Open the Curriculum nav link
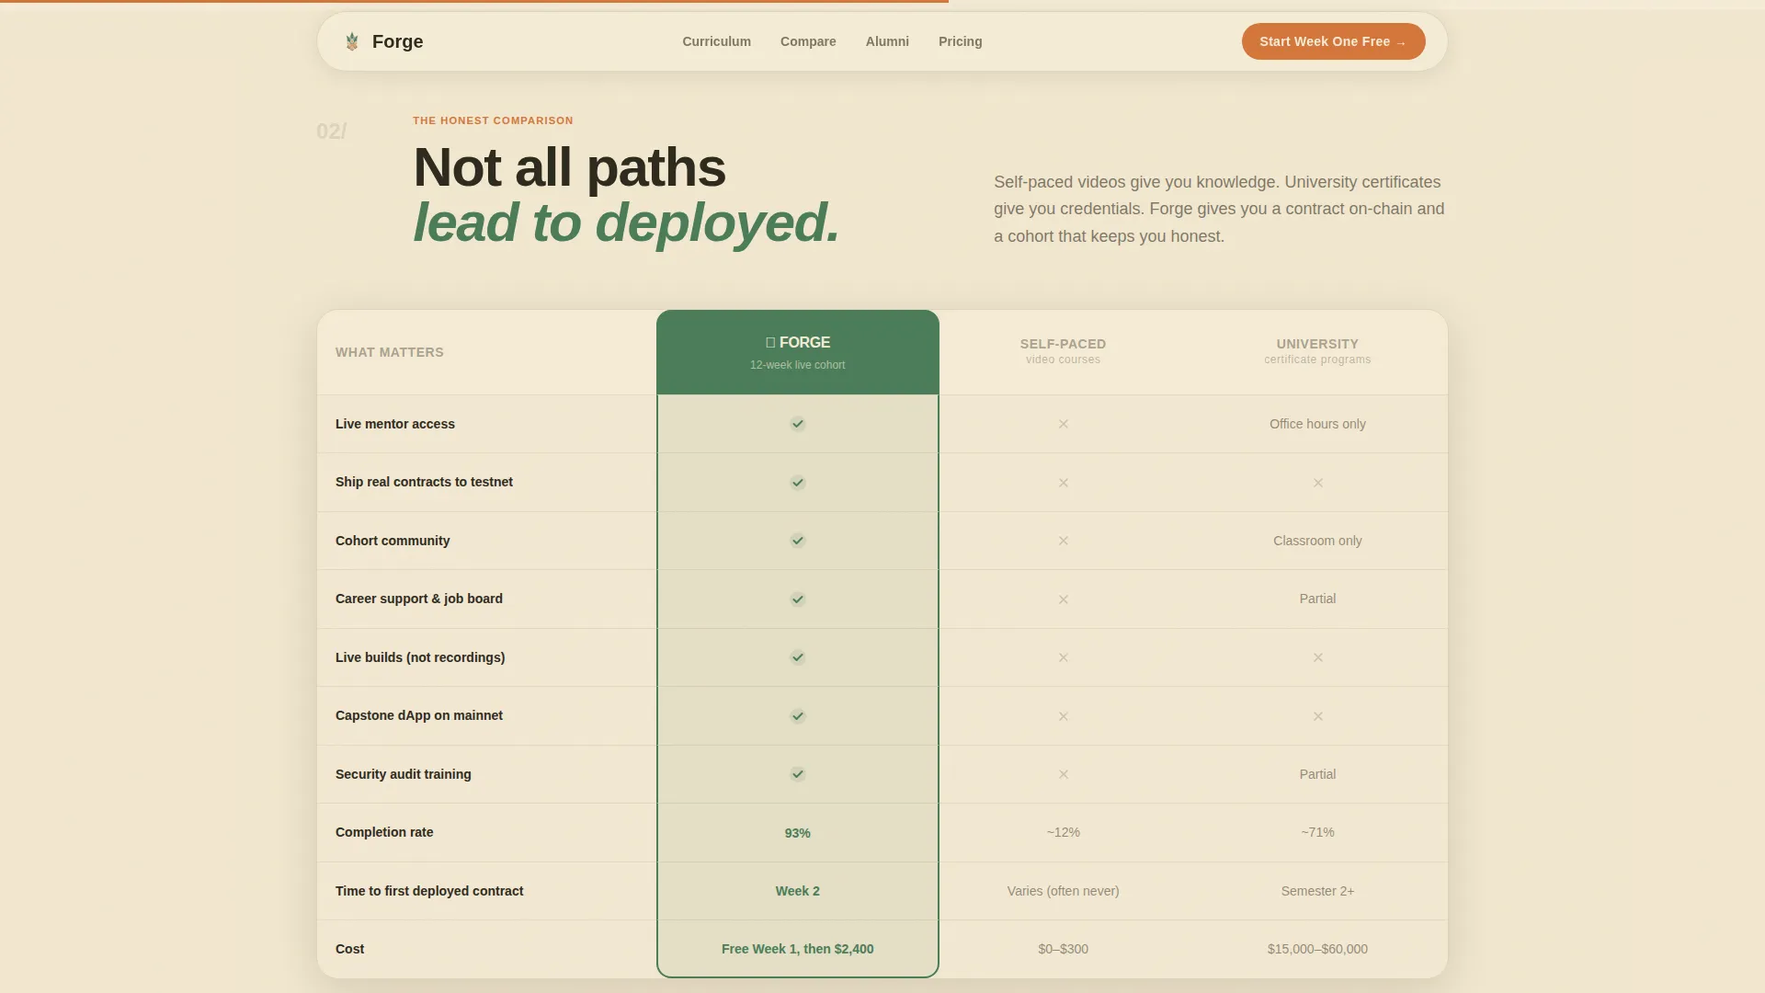The width and height of the screenshot is (1765, 993). [716, 41]
